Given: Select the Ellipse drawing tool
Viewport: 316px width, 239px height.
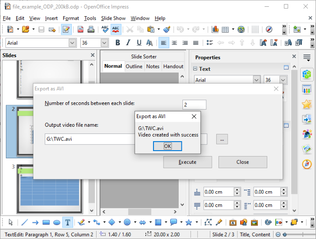Looking at the screenshot, I should [x=56, y=222].
